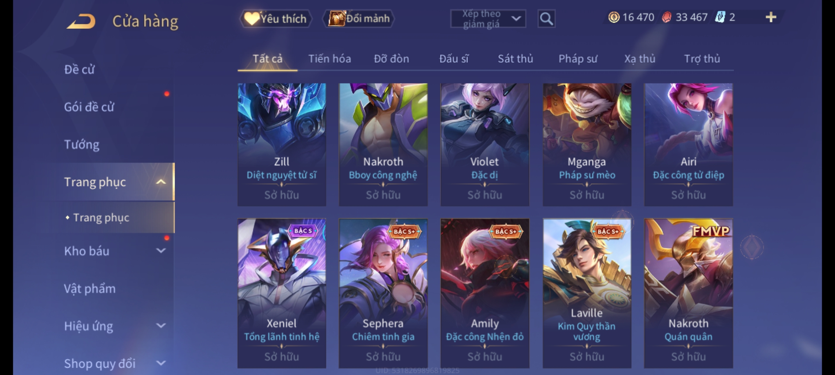Image resolution: width=835 pixels, height=375 pixels.
Task: Tap the golden back arrow icon
Action: (x=81, y=21)
